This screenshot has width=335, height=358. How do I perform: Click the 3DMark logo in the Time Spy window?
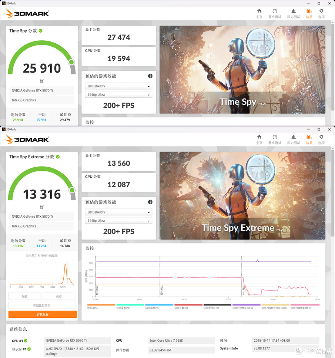coord(27,13)
